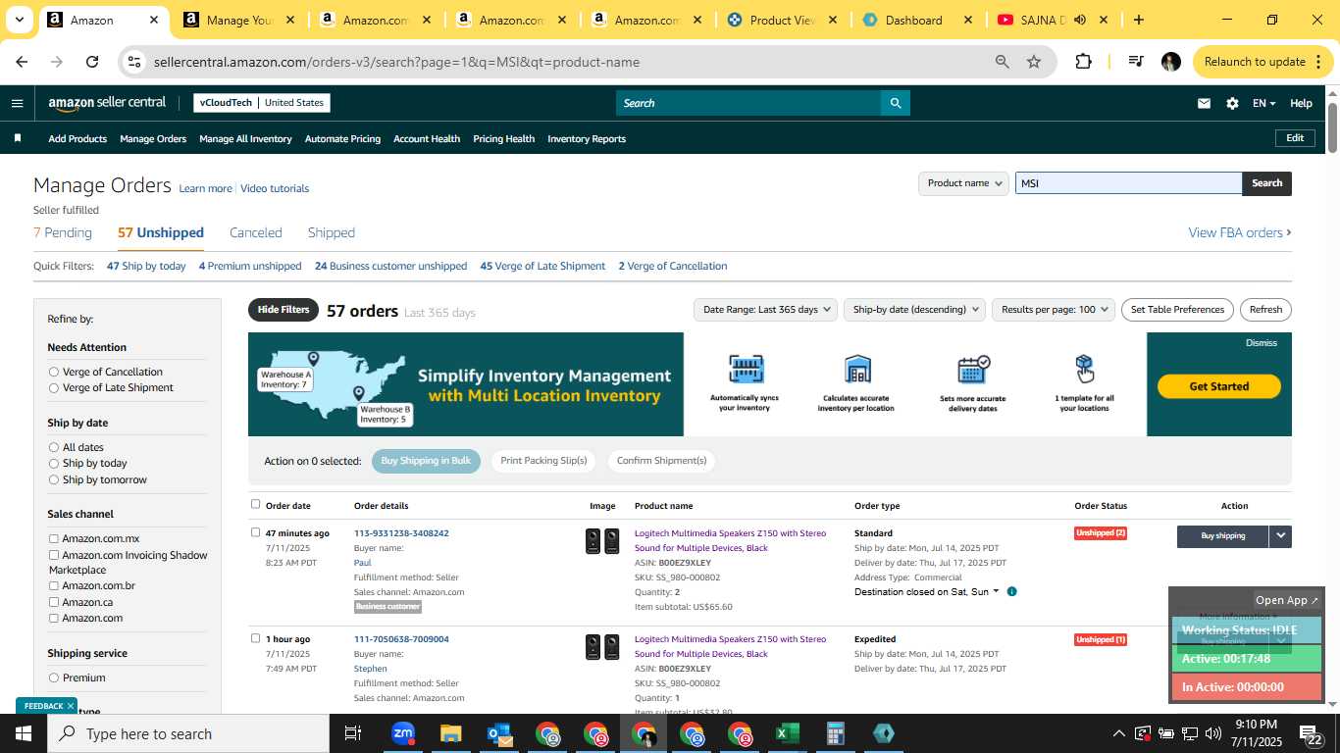Click Set Table Preferences button
Screen dimensions: 1340x753
1177,310
